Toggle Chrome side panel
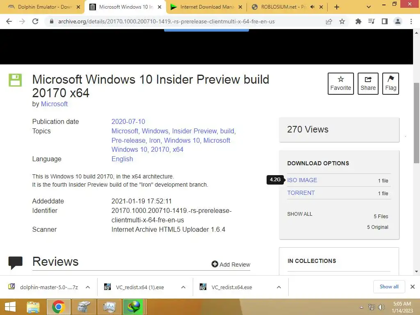The image size is (420, 315). point(385,21)
